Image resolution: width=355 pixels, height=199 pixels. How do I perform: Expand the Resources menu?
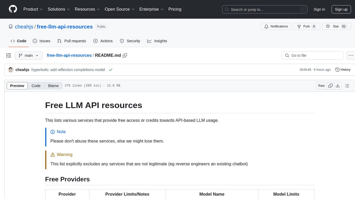point(87,9)
